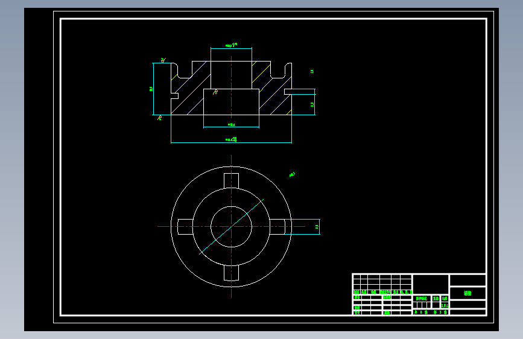This screenshot has width=523, height=339.
Task: Select the surface roughness symbol inside the counterbore
Action: pos(215,92)
